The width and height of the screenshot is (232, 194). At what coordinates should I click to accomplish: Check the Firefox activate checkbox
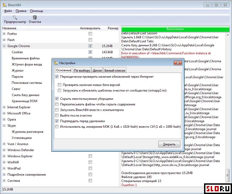pos(90,34)
